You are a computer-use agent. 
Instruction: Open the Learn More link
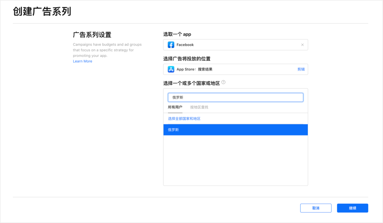[x=82, y=61]
